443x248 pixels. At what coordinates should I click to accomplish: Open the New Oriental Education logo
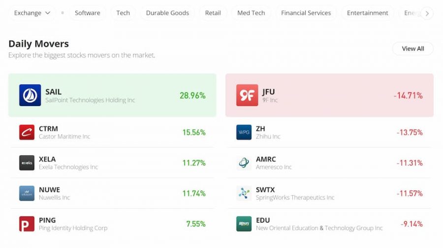click(244, 223)
